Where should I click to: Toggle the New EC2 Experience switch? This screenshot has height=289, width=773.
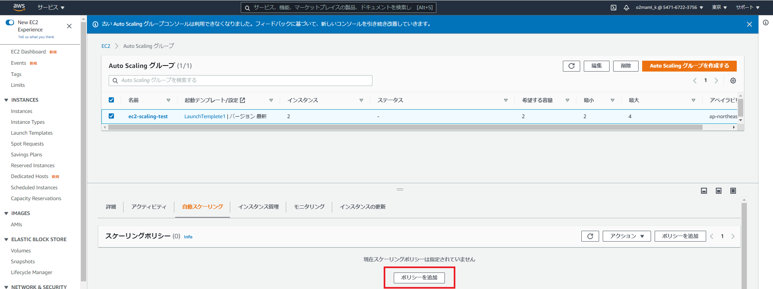(10, 23)
